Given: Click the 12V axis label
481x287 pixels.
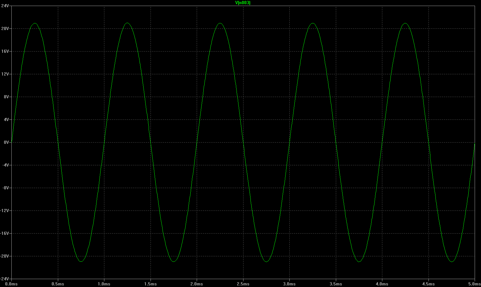Looking at the screenshot, I should pyautogui.click(x=5, y=74).
